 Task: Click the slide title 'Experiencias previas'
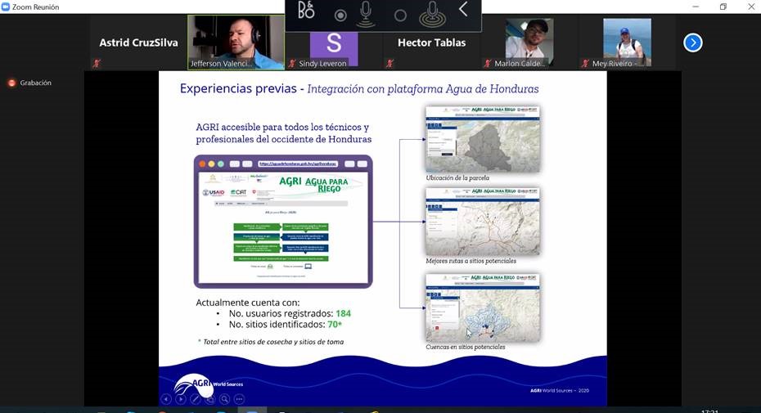click(238, 88)
